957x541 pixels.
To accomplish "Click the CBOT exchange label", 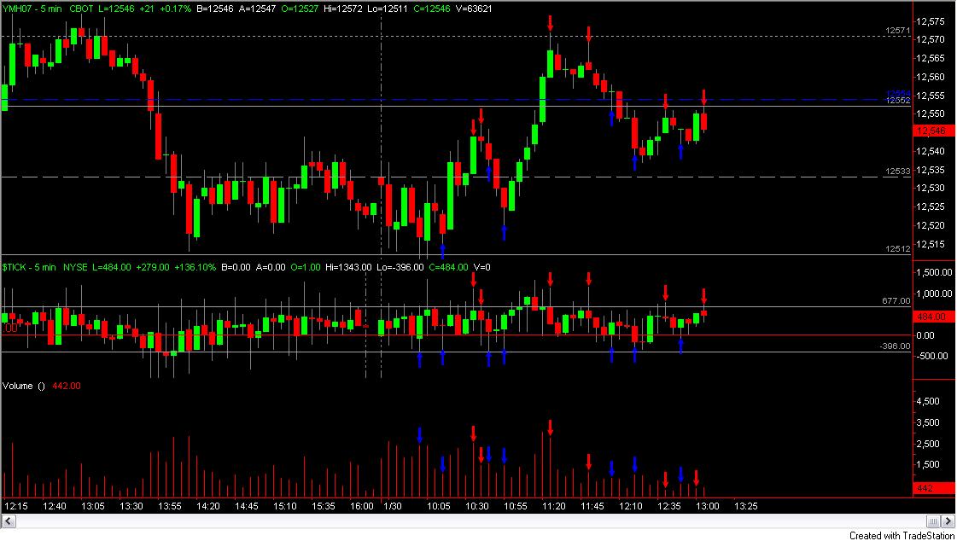I will (83, 9).
